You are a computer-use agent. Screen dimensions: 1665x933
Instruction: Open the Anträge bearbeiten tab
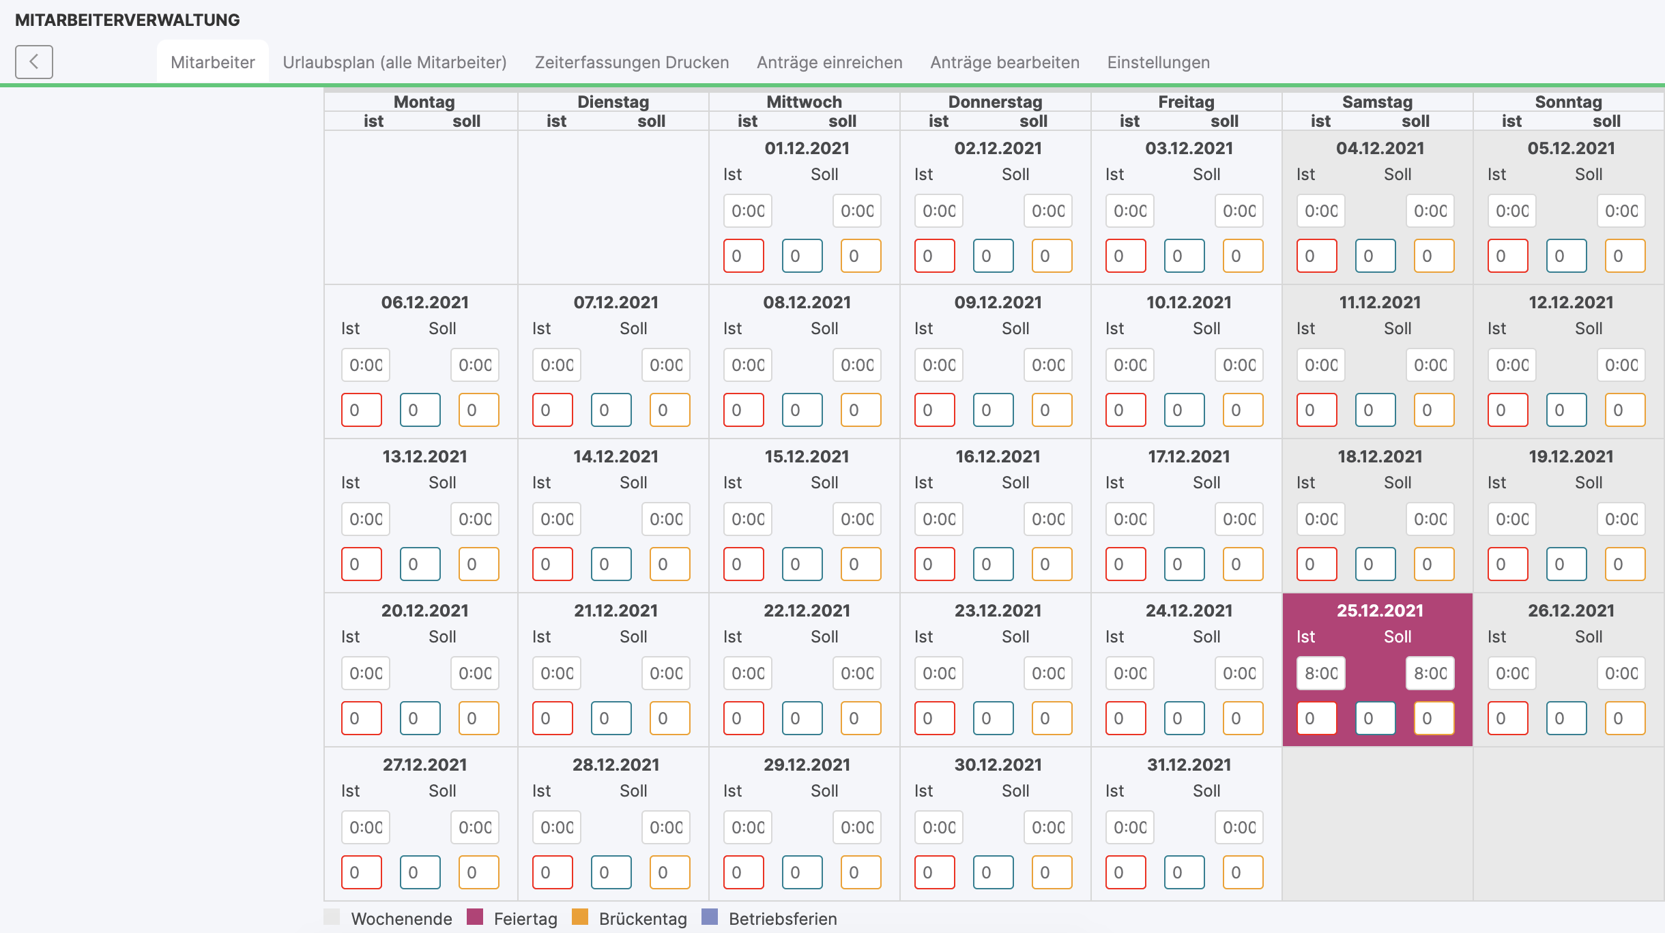[x=1004, y=62]
